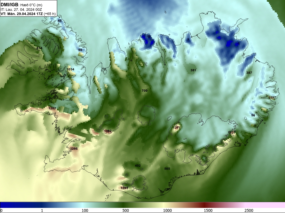Click the 500 label under the color scale

tap(126, 210)
